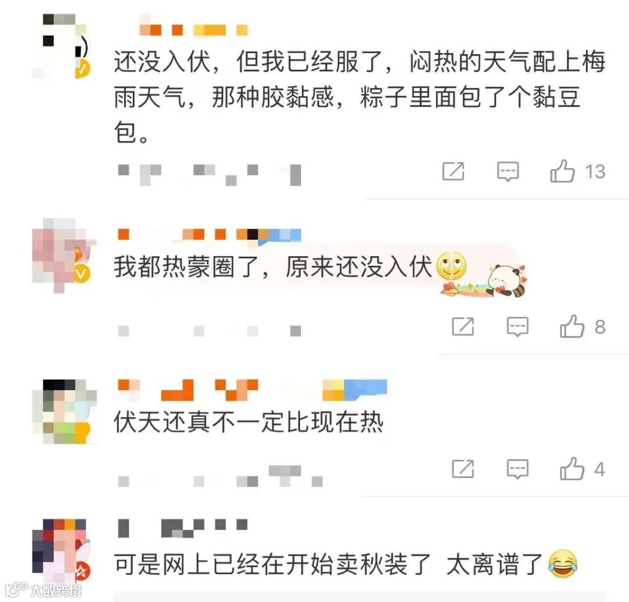Open first commenter's orange username

(x=193, y=27)
